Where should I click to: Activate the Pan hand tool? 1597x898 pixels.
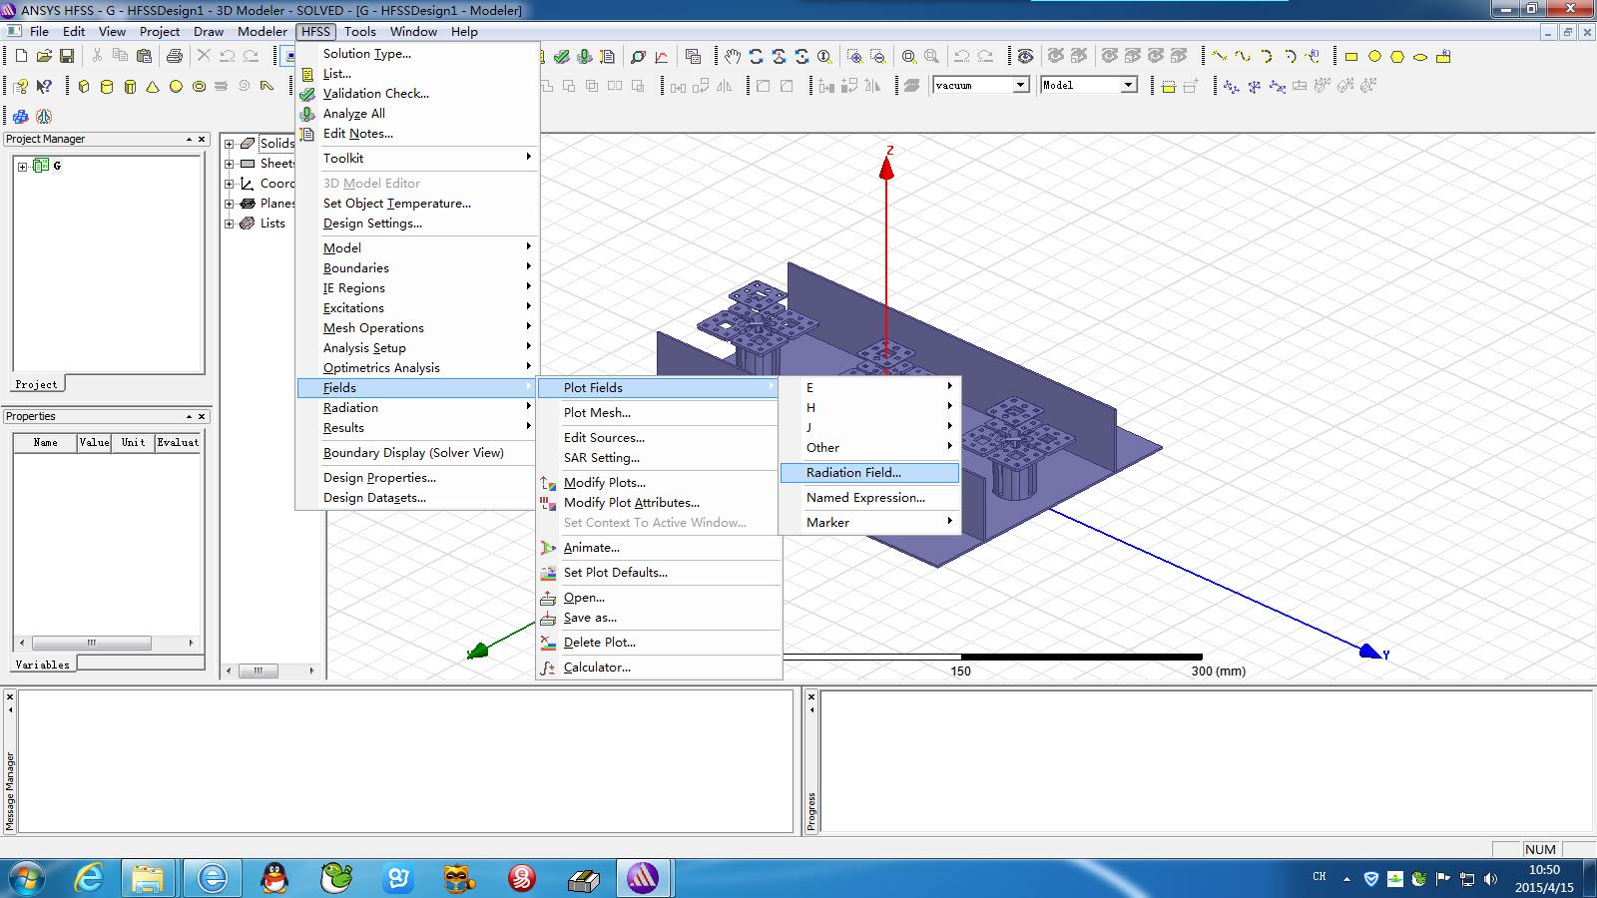pos(733,57)
